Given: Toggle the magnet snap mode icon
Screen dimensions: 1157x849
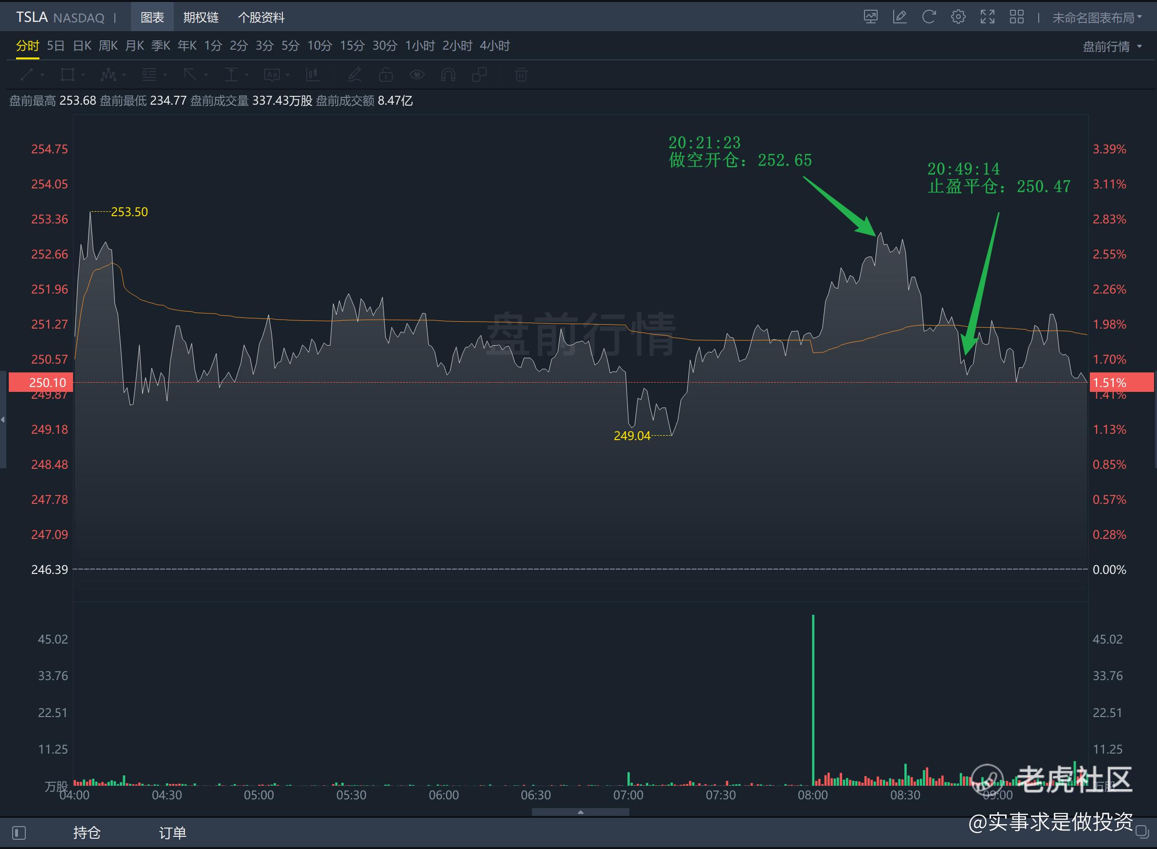Looking at the screenshot, I should click(x=448, y=75).
